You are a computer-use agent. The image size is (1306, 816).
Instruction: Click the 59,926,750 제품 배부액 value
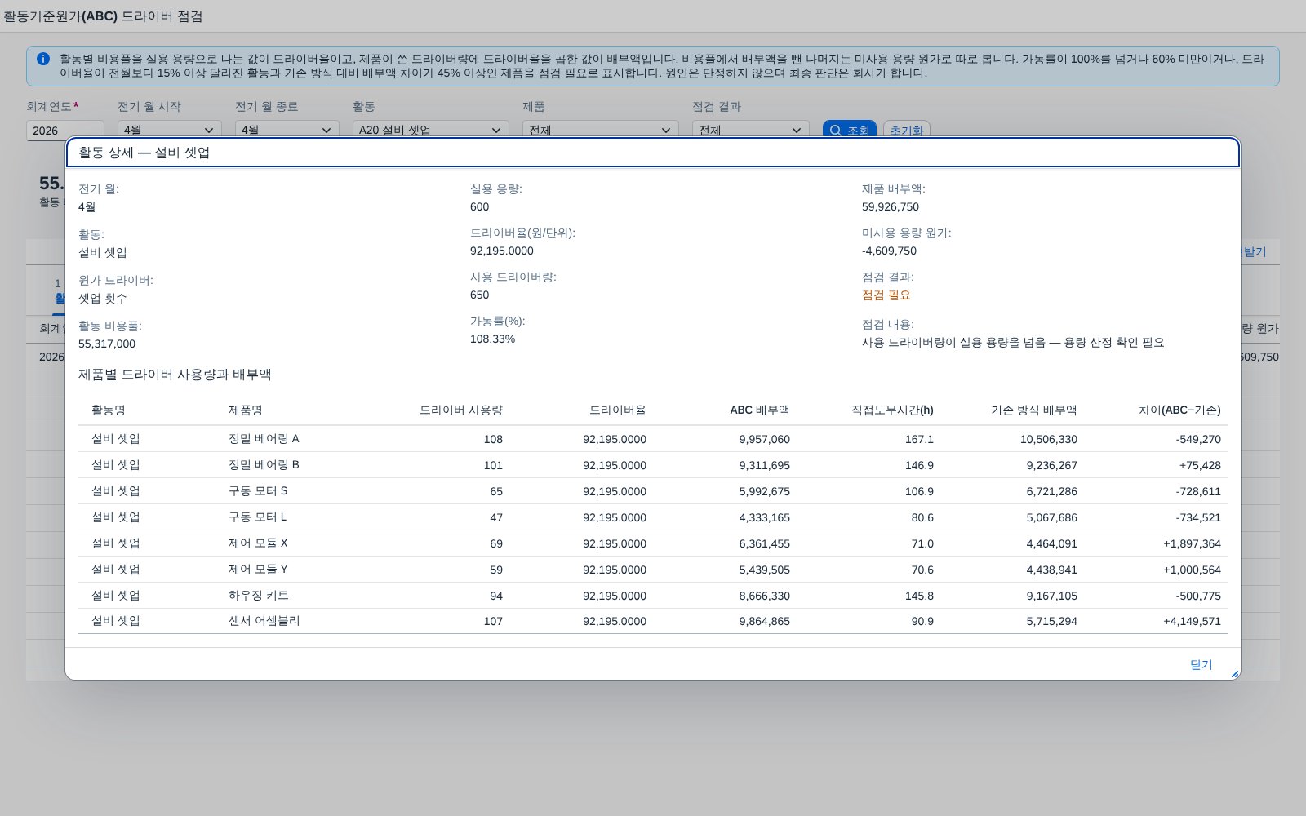891,207
